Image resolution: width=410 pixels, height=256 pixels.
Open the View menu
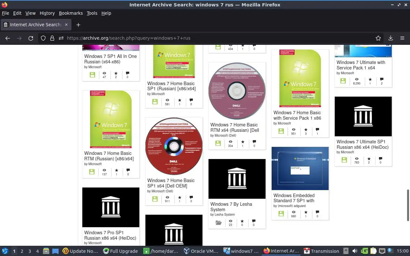point(30,13)
